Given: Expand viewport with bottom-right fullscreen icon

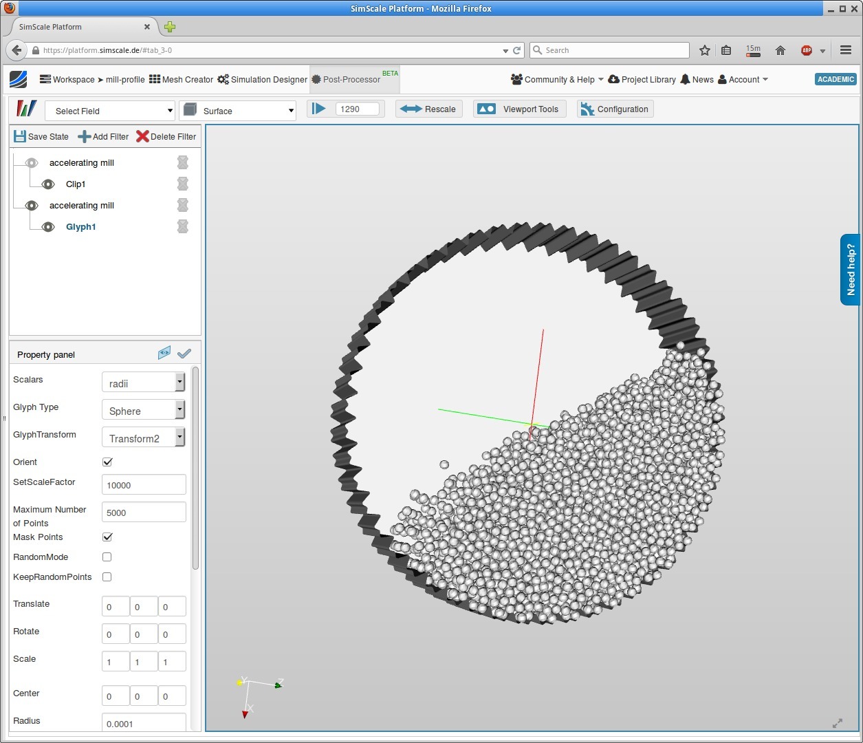Looking at the screenshot, I should pos(837,723).
